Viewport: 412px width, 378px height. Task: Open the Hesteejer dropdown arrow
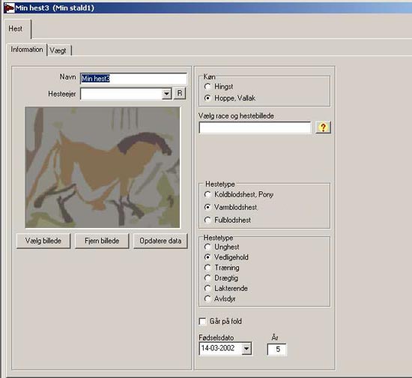click(167, 94)
